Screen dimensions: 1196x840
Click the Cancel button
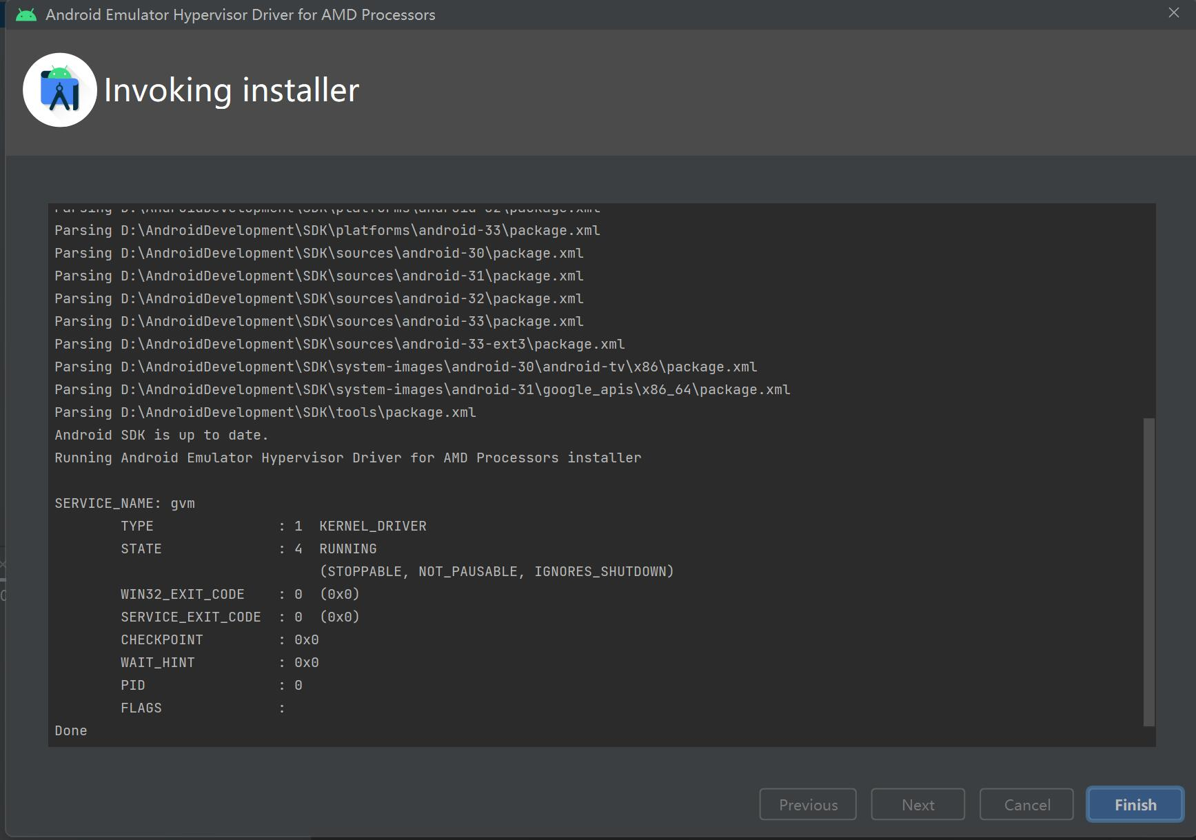pos(1026,804)
